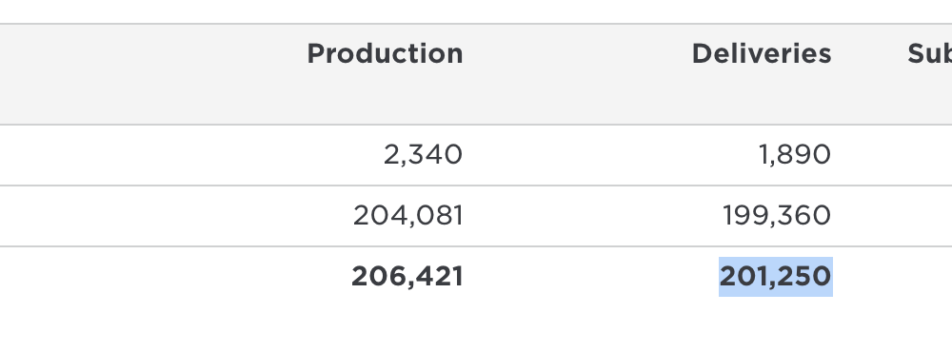Screen dimensions: 952x352
Task: Select the 1,890 deliveries value
Action: (x=795, y=155)
